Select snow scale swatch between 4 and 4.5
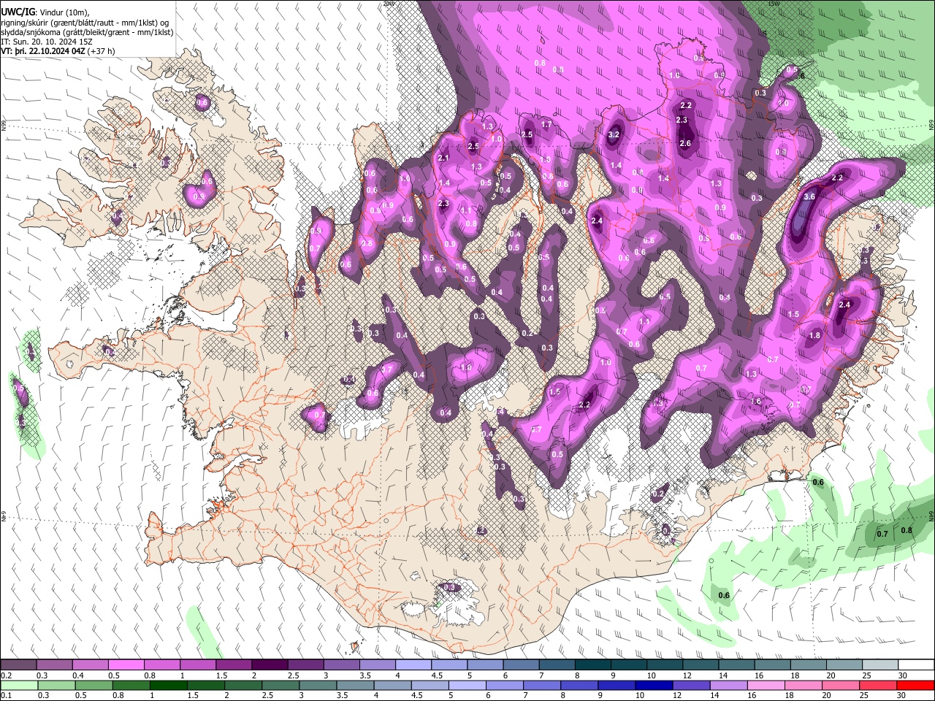 tap(413, 665)
